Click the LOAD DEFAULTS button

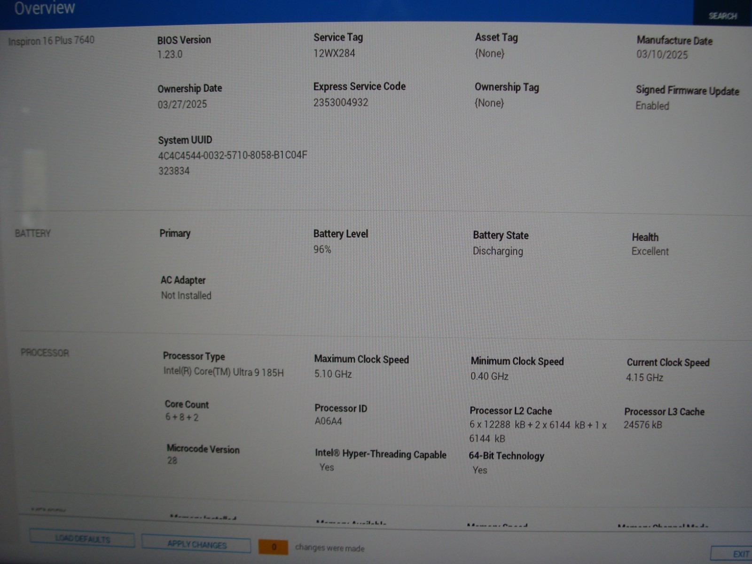point(82,539)
